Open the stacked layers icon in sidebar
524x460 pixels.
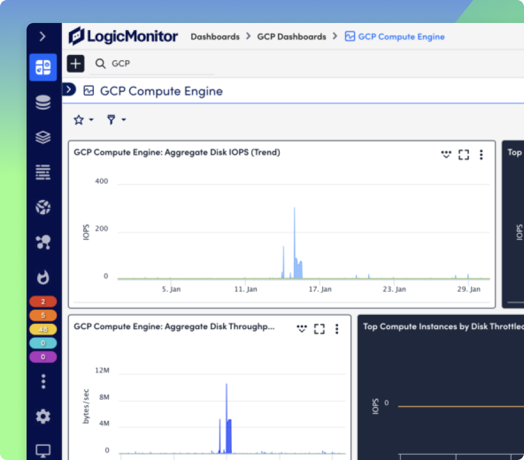point(42,137)
